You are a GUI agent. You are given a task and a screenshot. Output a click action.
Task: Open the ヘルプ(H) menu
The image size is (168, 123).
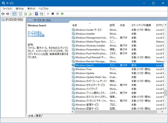pos(43,9)
